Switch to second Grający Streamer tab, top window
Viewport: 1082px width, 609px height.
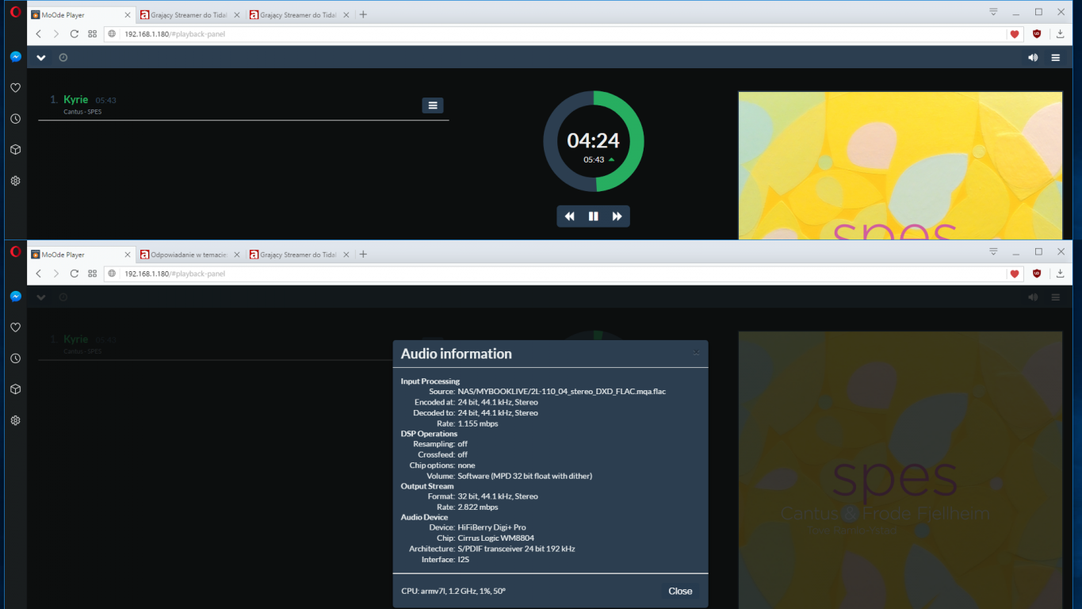298,14
